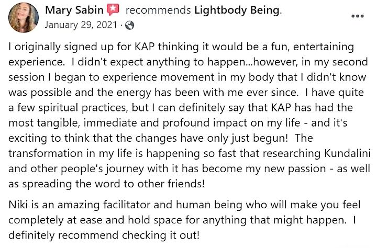Open Mary Sabin's profile picture
Screen dimensions: 377x248
click(24, 17)
